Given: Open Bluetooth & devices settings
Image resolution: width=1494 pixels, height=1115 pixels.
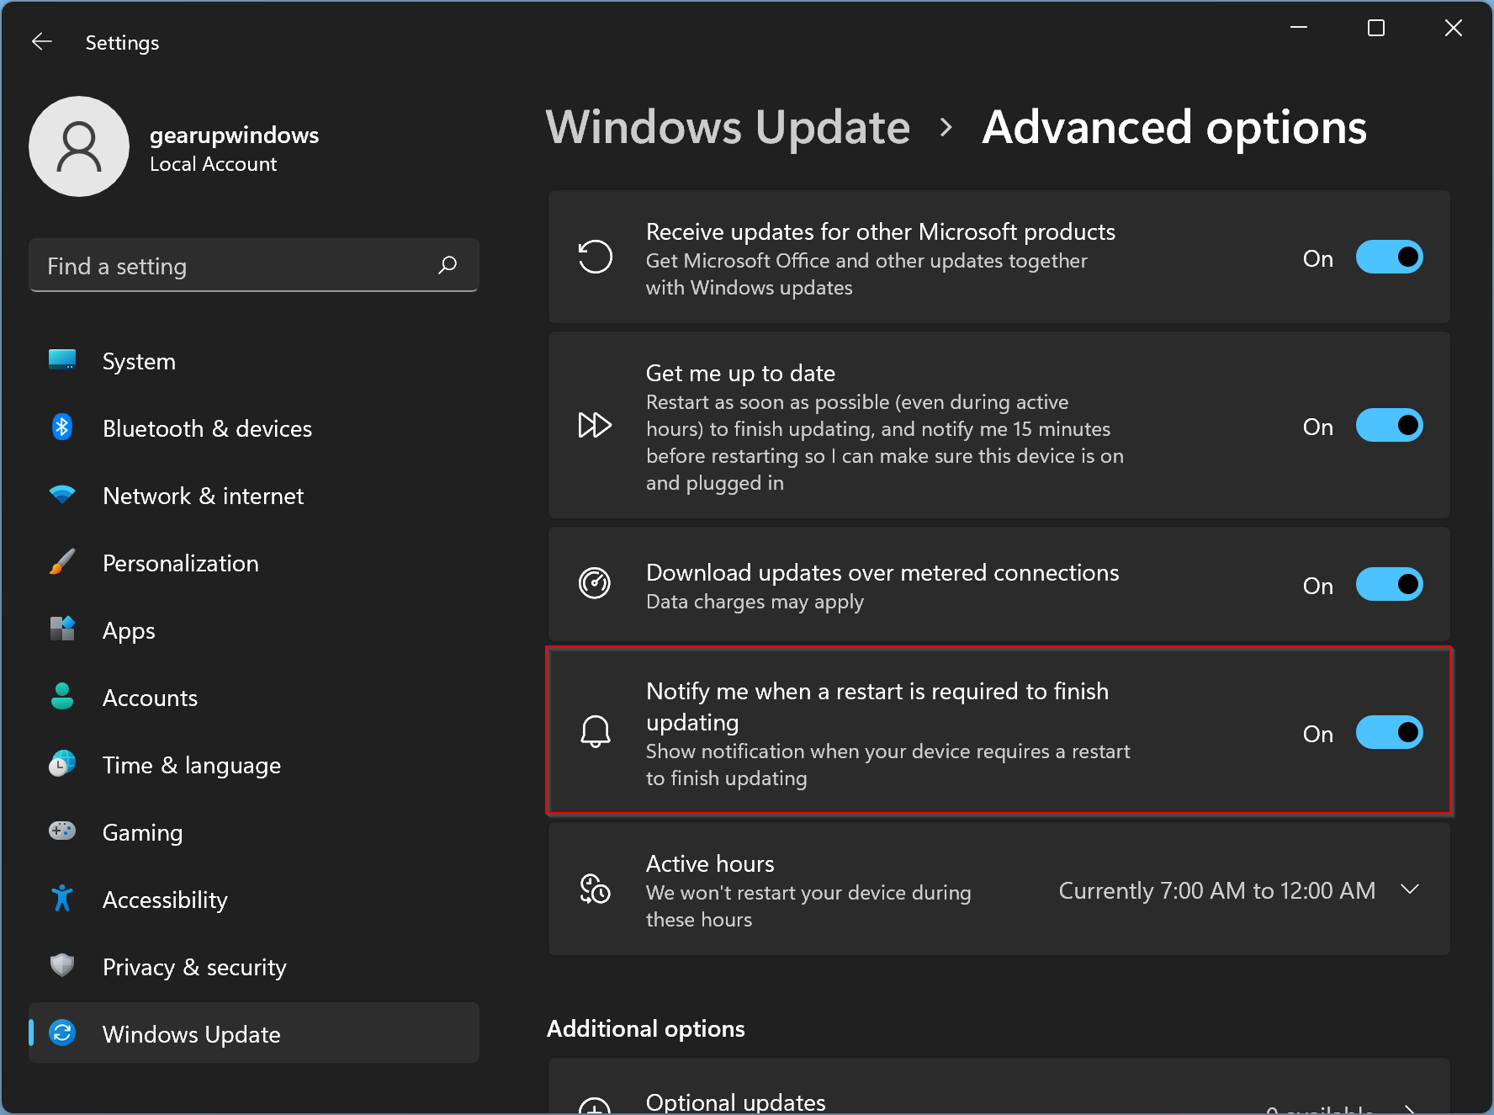Looking at the screenshot, I should (x=254, y=428).
